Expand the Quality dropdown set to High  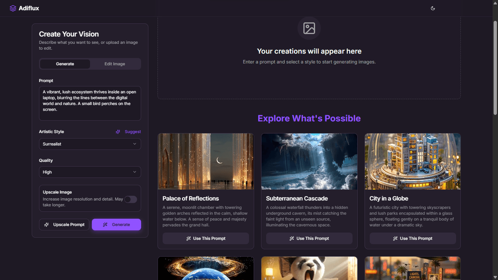click(90, 172)
